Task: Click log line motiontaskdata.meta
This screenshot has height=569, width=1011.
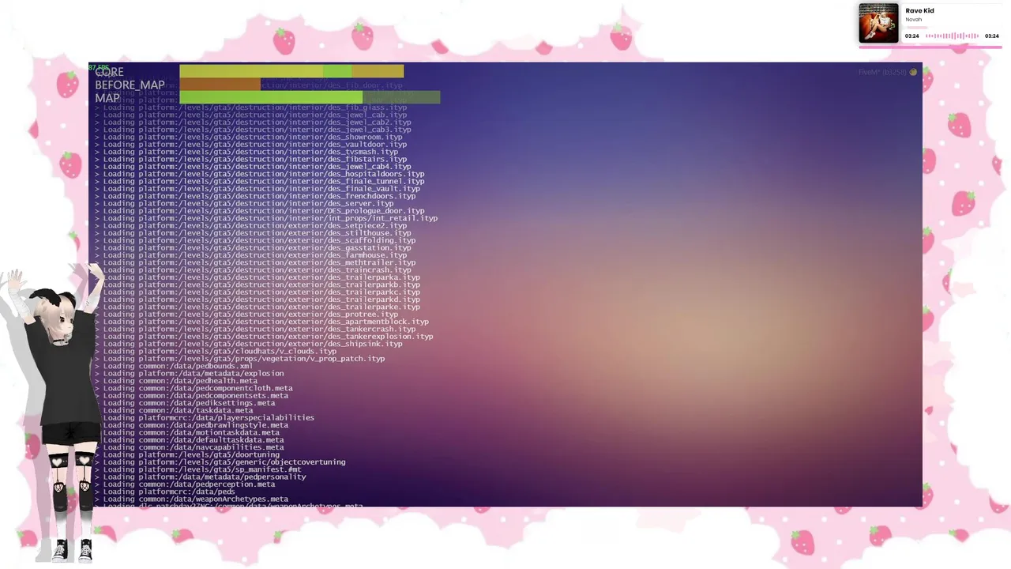Action: coord(187,432)
